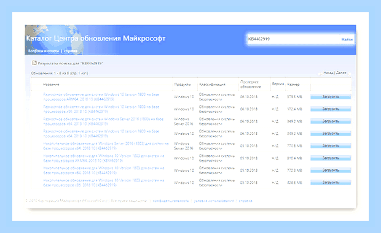Open Накопительное обновление Windows Server 2016 x64 link

pos(106,146)
